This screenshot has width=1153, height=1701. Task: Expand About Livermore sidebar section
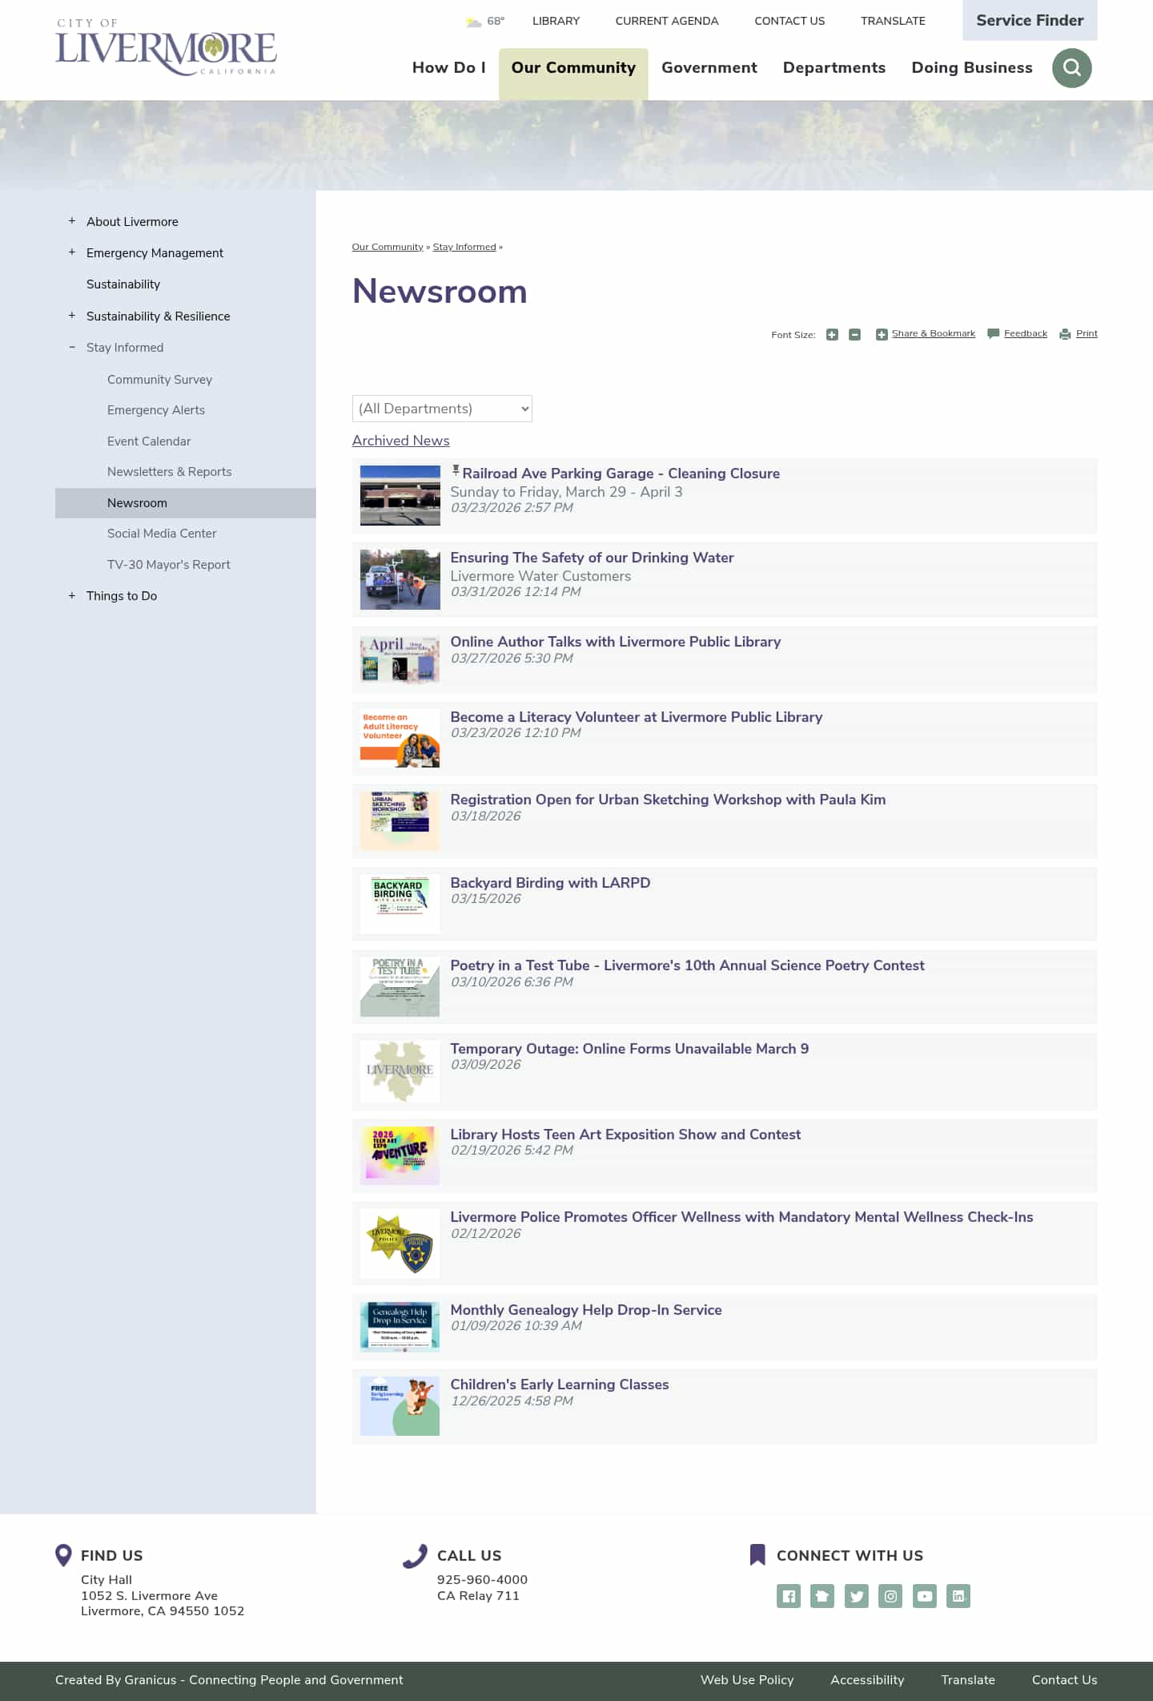72,221
